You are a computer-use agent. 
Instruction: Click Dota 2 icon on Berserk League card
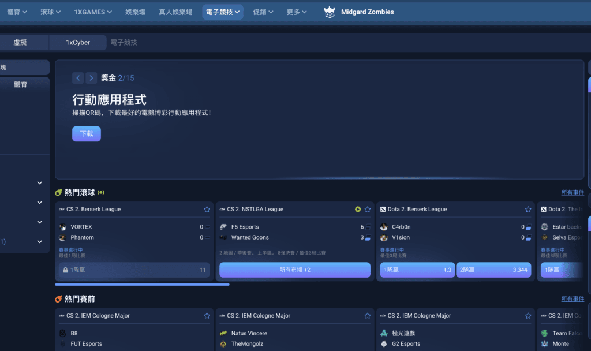[x=383, y=209]
